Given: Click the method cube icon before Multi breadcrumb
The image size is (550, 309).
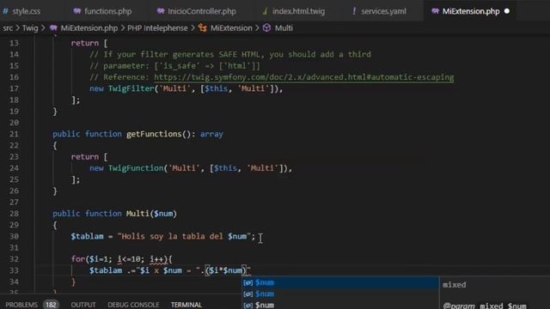Looking at the screenshot, I should (266, 28).
